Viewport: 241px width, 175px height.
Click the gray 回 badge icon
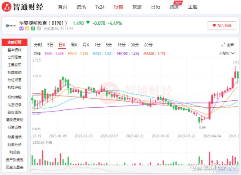tap(39, 29)
